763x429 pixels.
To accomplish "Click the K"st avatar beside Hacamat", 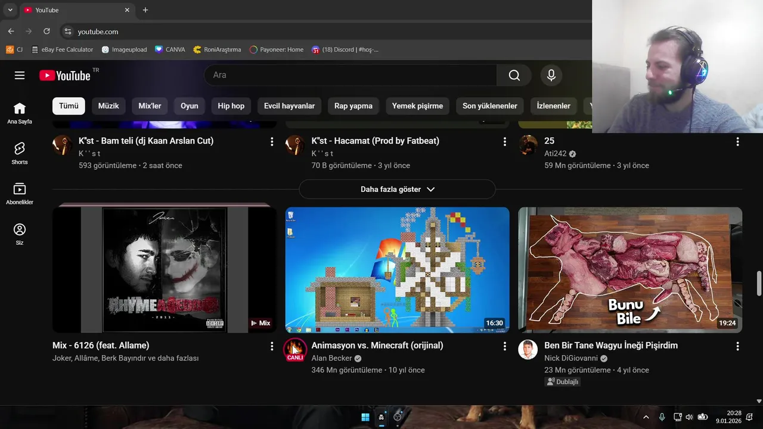I will (x=295, y=145).
